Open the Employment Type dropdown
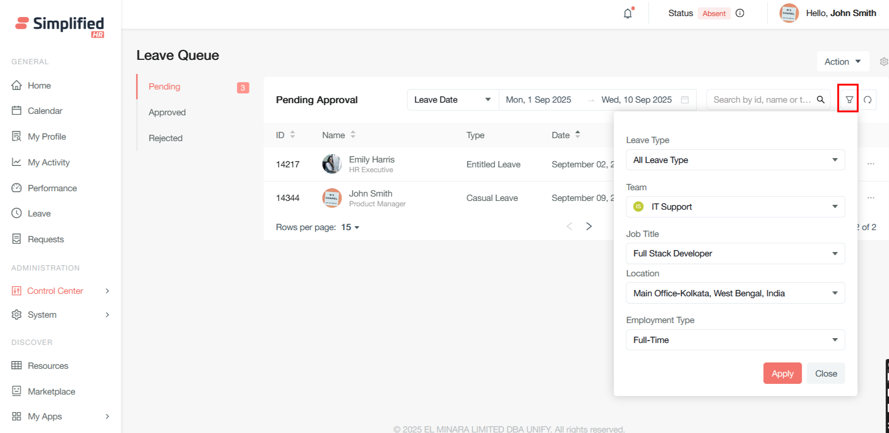 (x=735, y=340)
